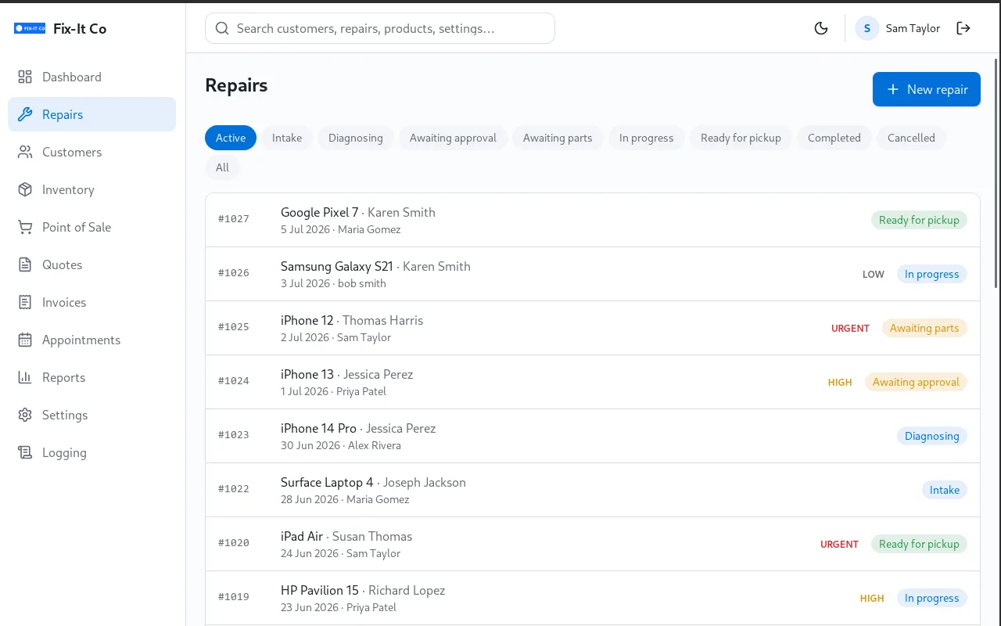Screen dimensions: 1001x626
Task: Filter repairs by Awaiting parts
Action: pyautogui.click(x=558, y=138)
